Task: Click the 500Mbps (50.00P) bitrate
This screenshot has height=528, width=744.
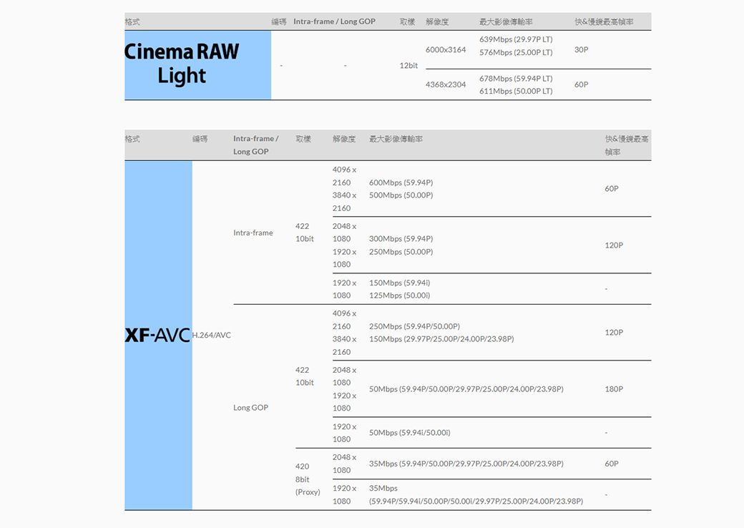Action: tap(401, 195)
